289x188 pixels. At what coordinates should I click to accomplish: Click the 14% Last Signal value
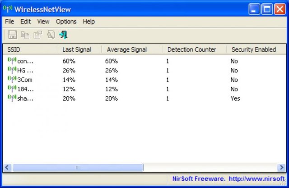click(x=69, y=80)
